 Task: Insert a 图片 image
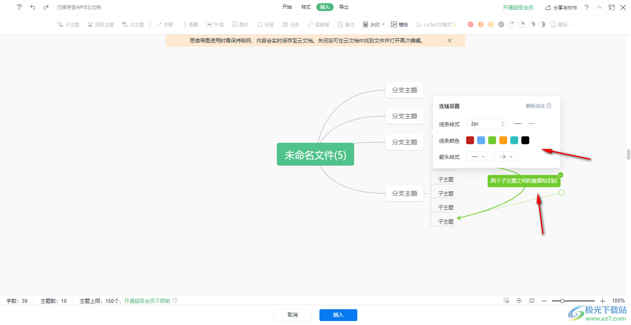coord(240,24)
